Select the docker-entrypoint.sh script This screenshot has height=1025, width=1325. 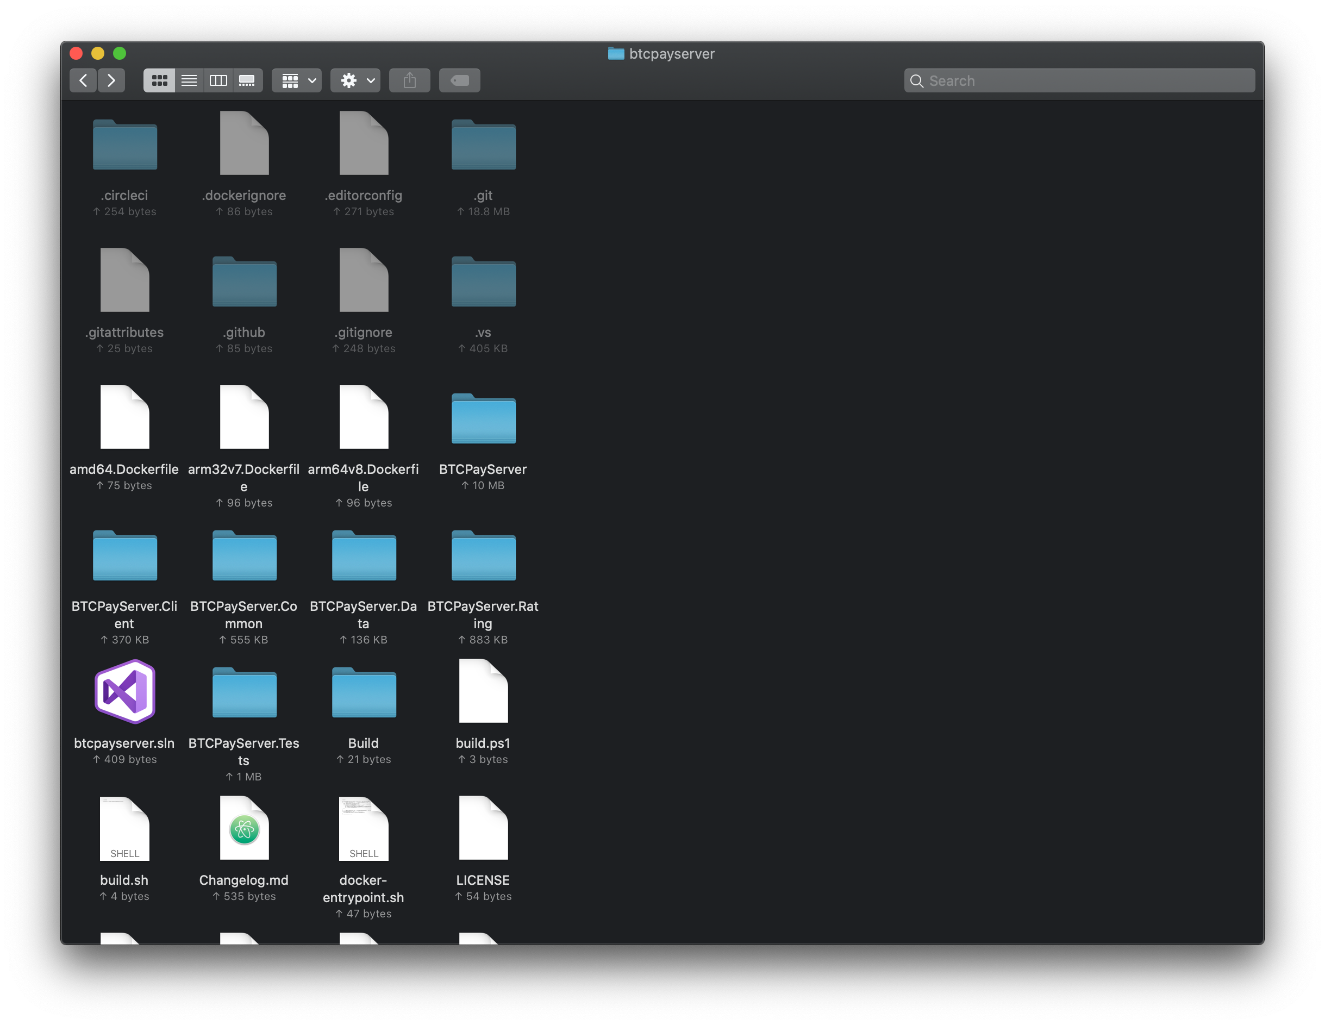364,828
